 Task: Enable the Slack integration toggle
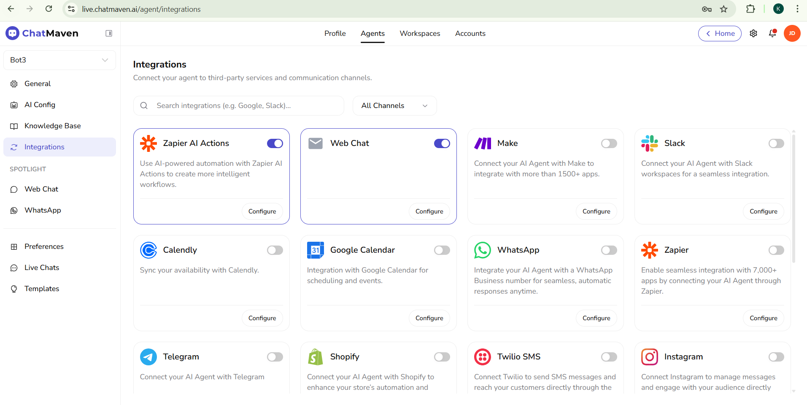coord(776,143)
